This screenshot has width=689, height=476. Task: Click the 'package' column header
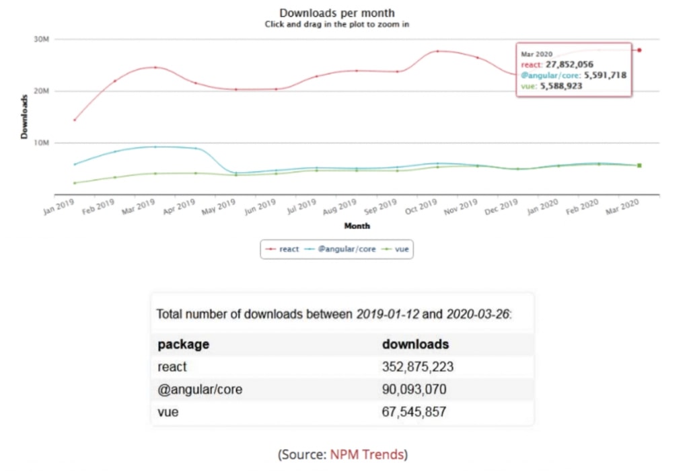click(x=183, y=344)
